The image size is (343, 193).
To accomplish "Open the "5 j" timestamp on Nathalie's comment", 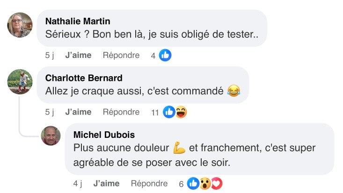I will [x=50, y=55].
